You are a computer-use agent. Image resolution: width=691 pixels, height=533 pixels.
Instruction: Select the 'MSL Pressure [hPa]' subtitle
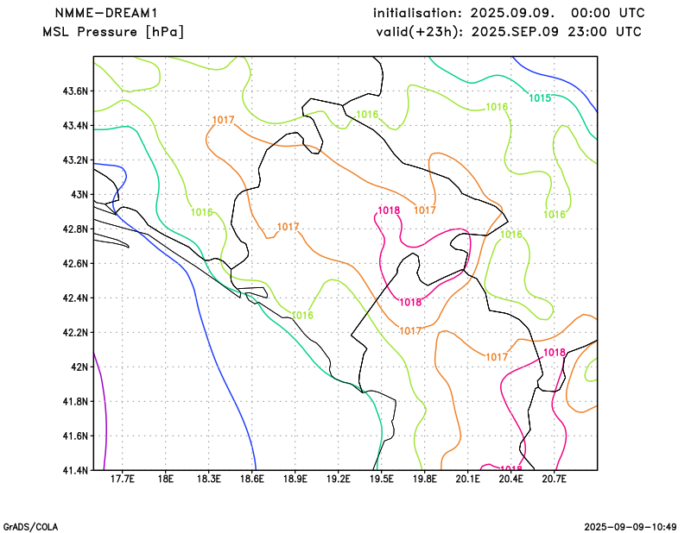tap(113, 32)
